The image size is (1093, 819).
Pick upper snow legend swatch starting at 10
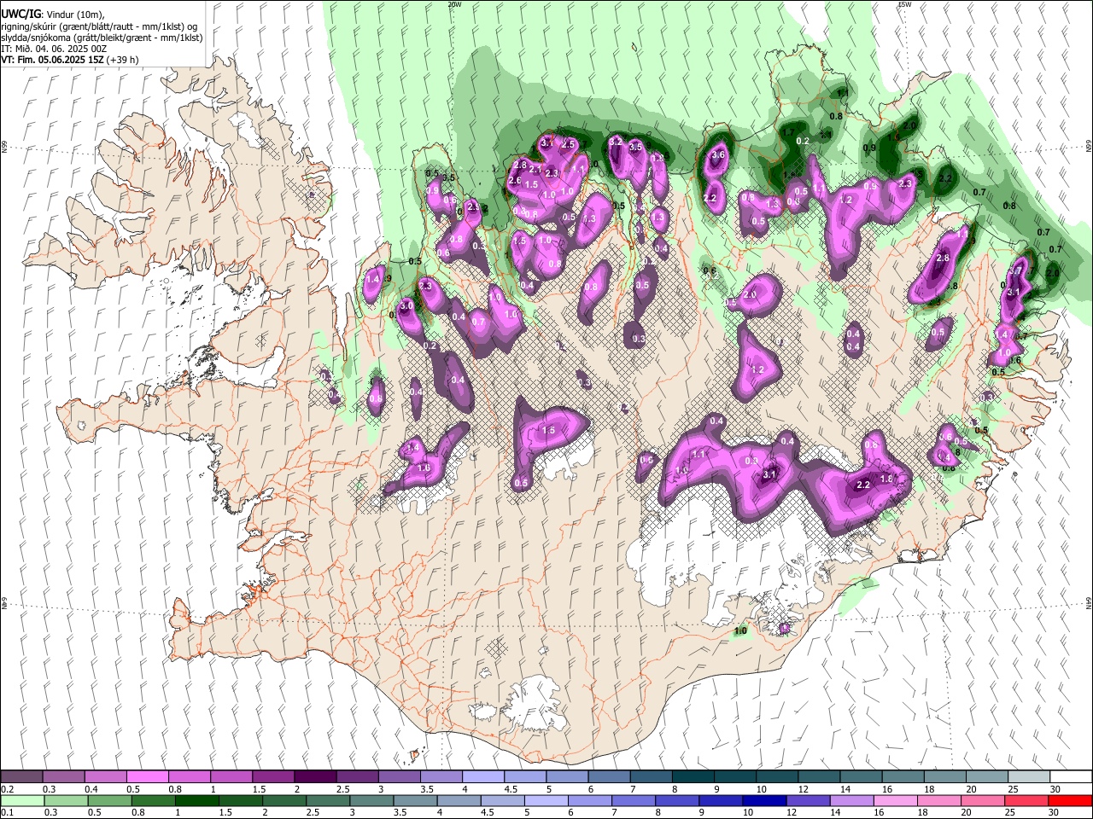point(776,776)
